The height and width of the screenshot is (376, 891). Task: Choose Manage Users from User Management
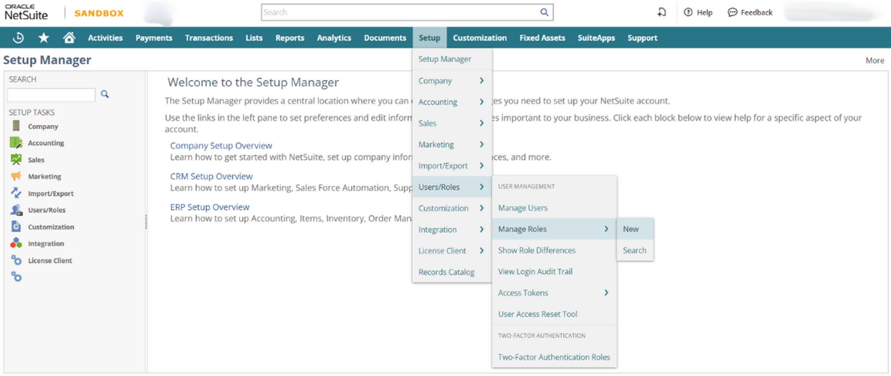tap(522, 208)
